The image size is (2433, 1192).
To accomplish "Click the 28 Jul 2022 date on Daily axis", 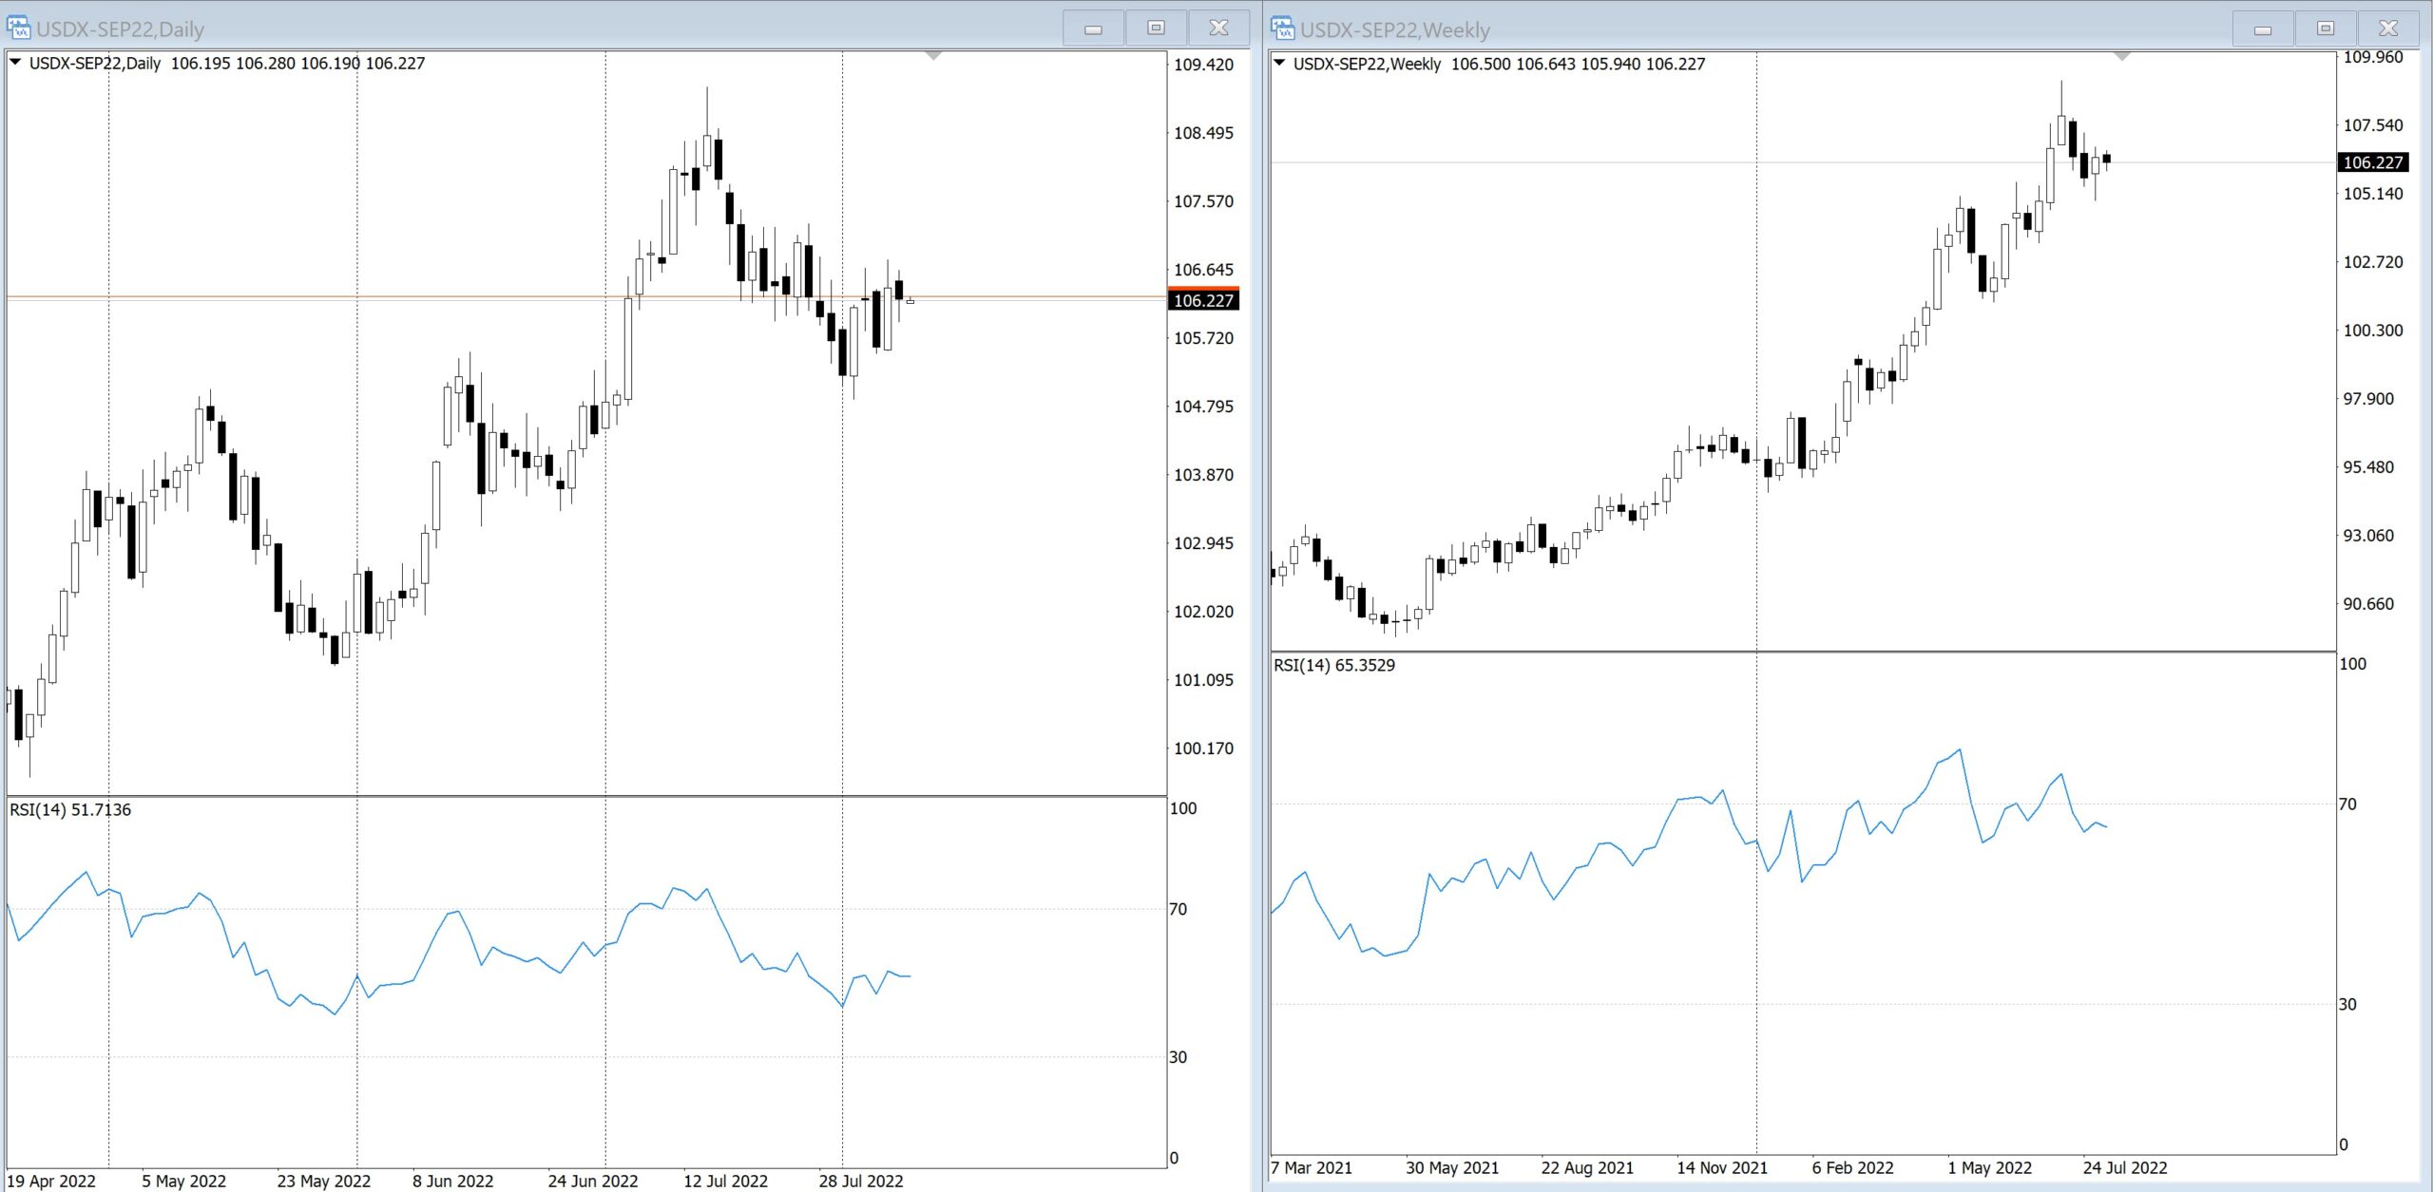I will pyautogui.click(x=861, y=1181).
